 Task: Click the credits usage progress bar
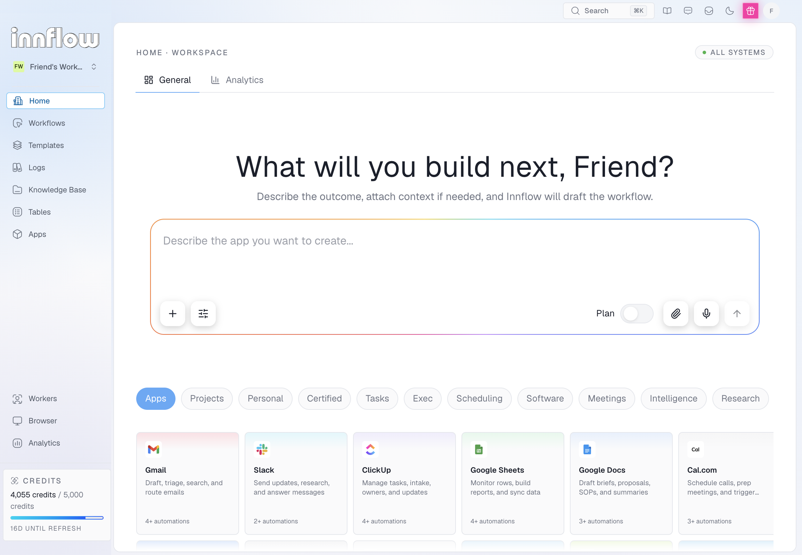[57, 518]
